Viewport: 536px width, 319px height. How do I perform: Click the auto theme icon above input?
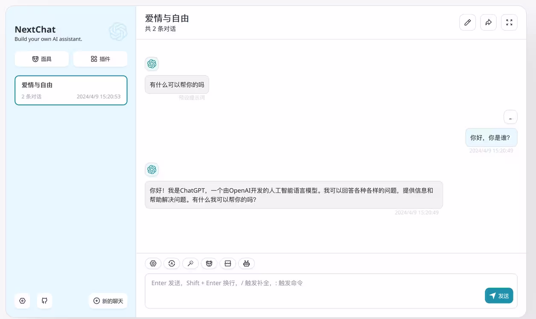click(172, 264)
